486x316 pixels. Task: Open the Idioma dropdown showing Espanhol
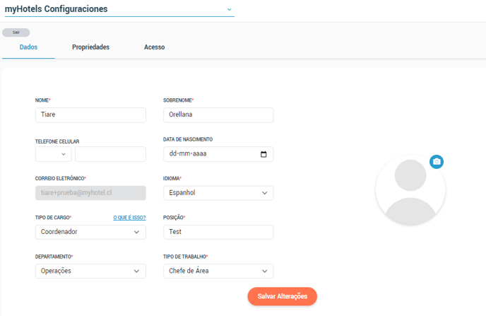218,193
